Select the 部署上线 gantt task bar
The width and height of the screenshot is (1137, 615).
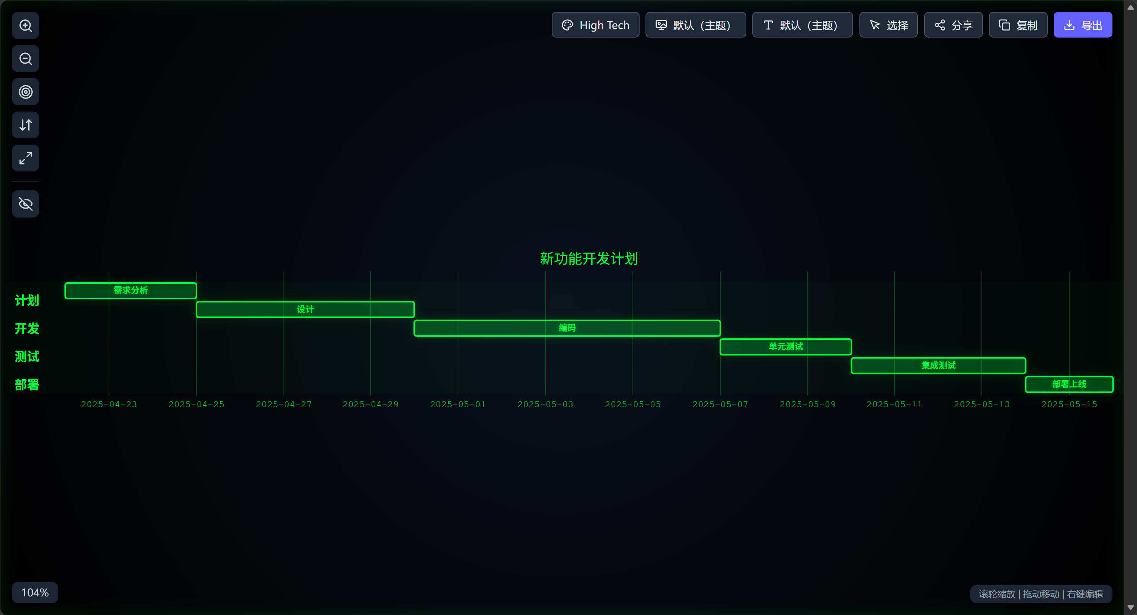click(x=1069, y=384)
